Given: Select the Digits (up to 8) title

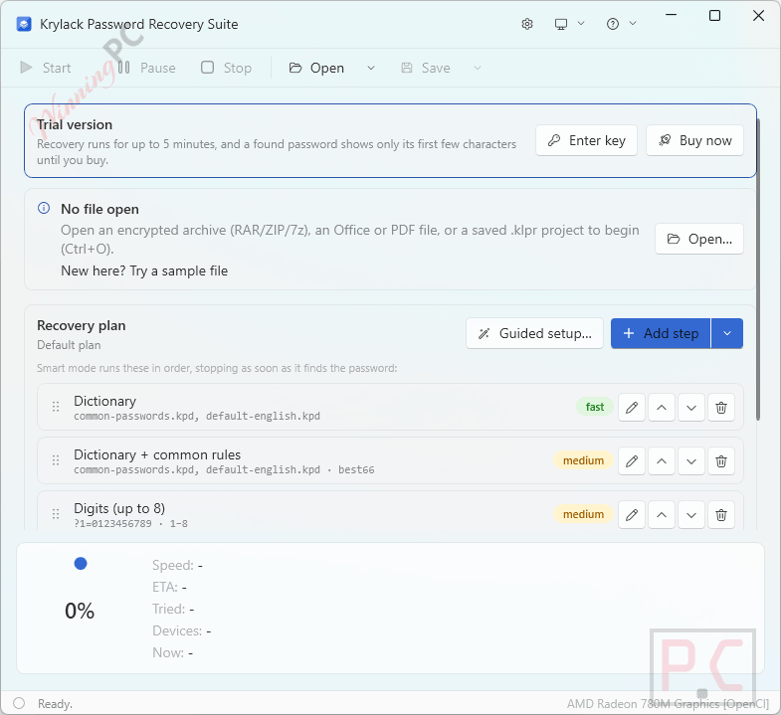Looking at the screenshot, I should click(x=119, y=508).
